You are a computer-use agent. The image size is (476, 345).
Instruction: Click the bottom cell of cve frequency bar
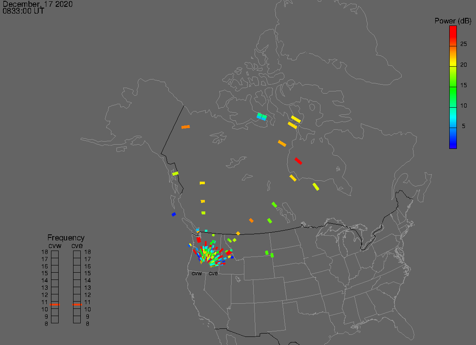(77, 320)
